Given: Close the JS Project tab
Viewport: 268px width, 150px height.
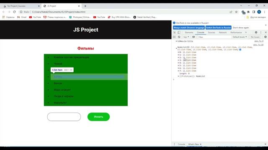Looking at the screenshot, I should [x=79, y=6].
